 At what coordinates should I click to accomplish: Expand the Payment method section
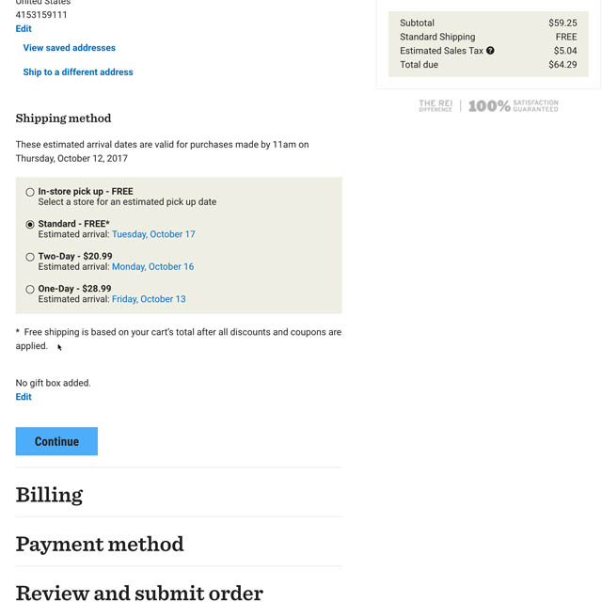point(100,545)
